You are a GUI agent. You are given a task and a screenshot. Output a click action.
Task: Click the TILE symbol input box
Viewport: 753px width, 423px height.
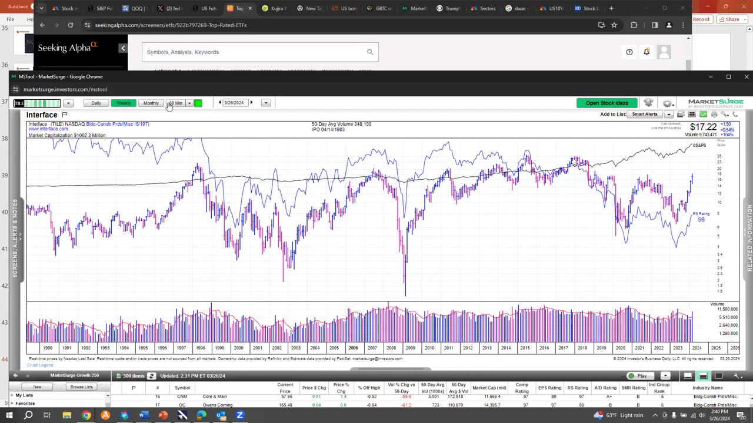coord(38,103)
